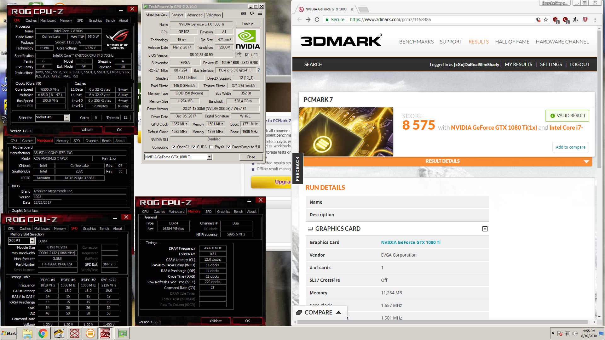This screenshot has width=605, height=340.
Task: Toggle the UEFI checkbox in GPU-Z
Action: coord(247,55)
